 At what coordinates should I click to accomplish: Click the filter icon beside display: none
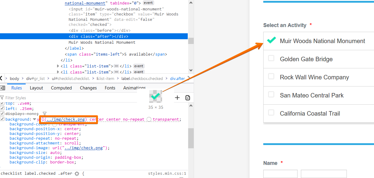44,114
